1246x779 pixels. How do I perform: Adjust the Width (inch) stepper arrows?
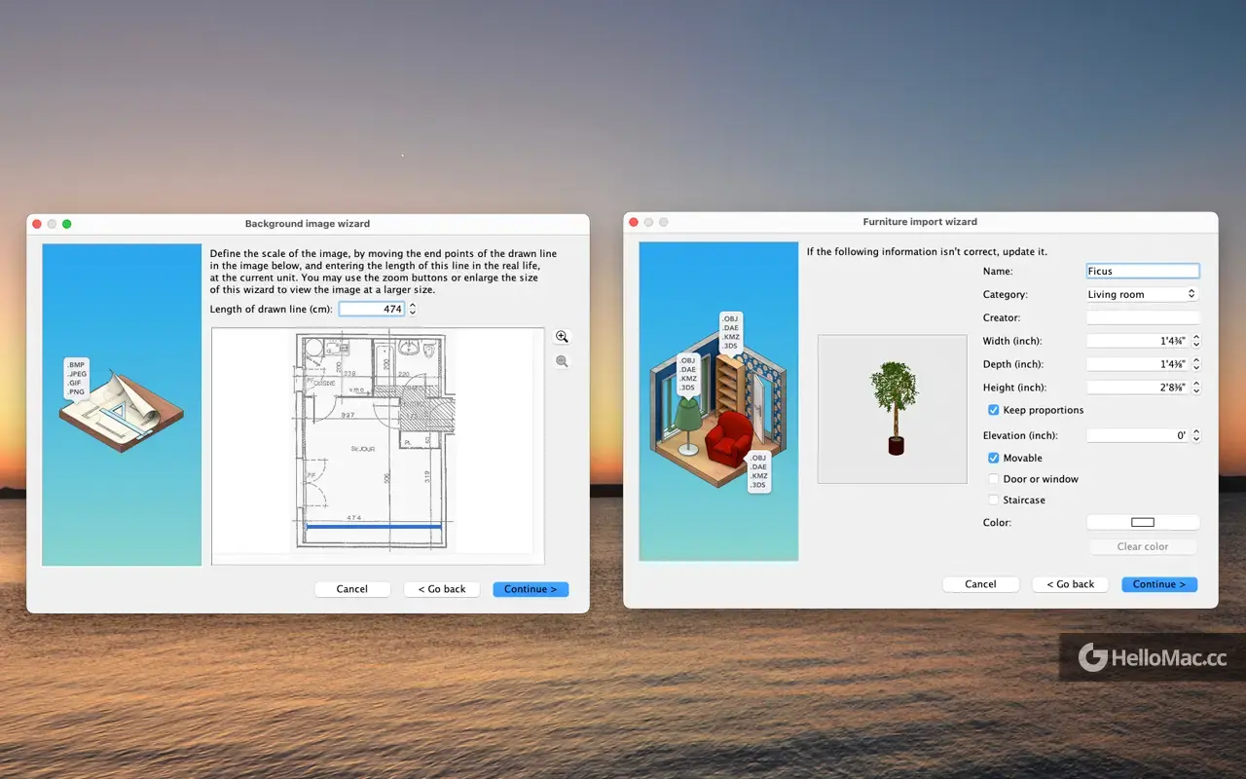click(1196, 341)
